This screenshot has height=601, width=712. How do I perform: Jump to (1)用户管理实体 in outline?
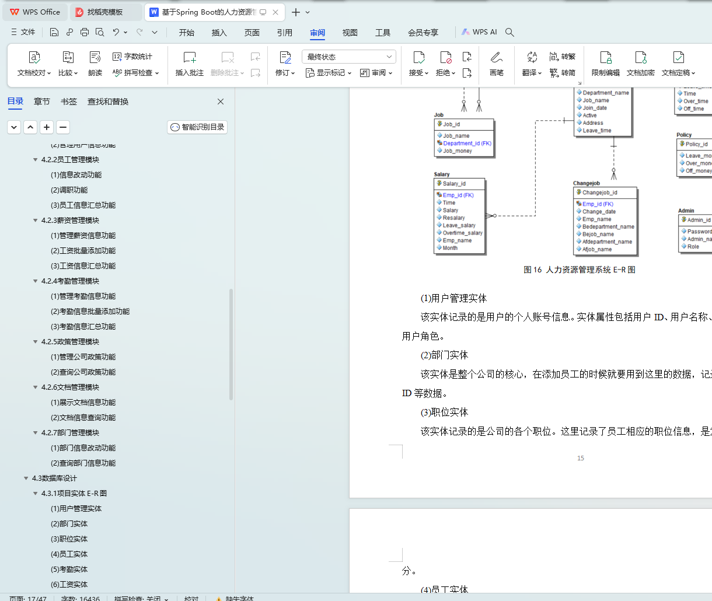point(76,509)
